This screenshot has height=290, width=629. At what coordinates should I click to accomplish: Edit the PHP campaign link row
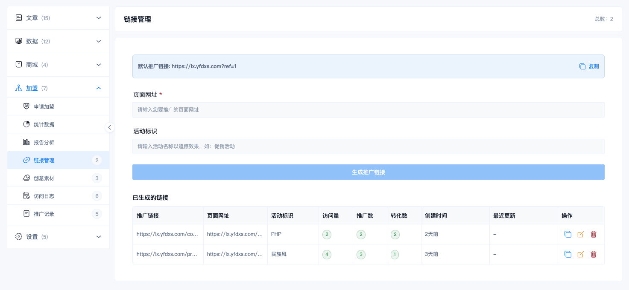[x=580, y=234]
